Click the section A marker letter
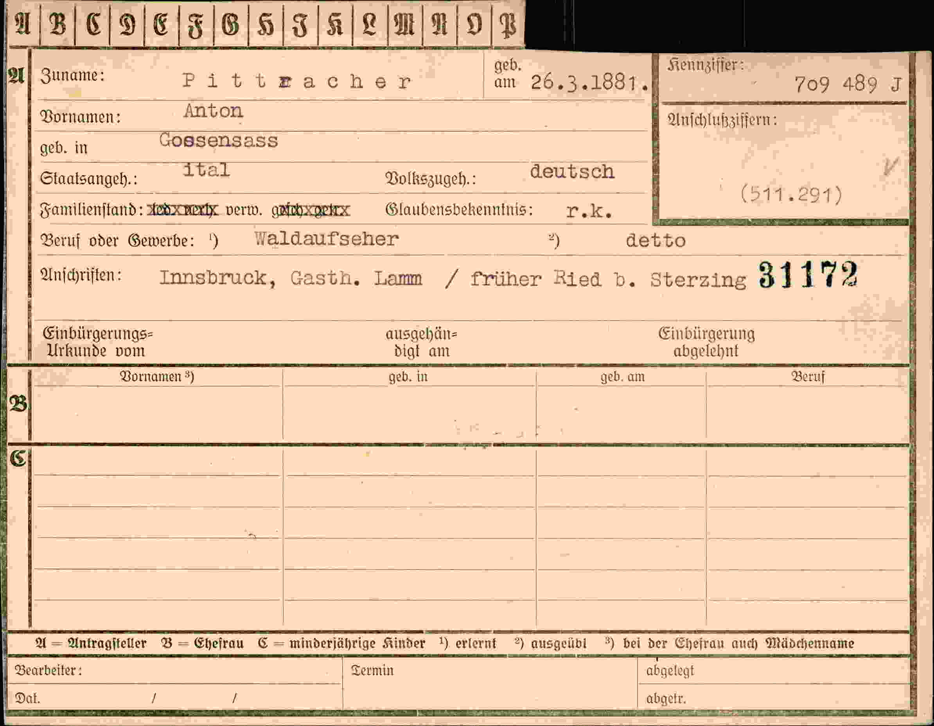 point(16,76)
